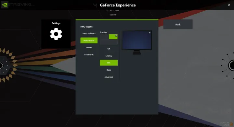Click the "Position:" label

(x=104, y=32)
